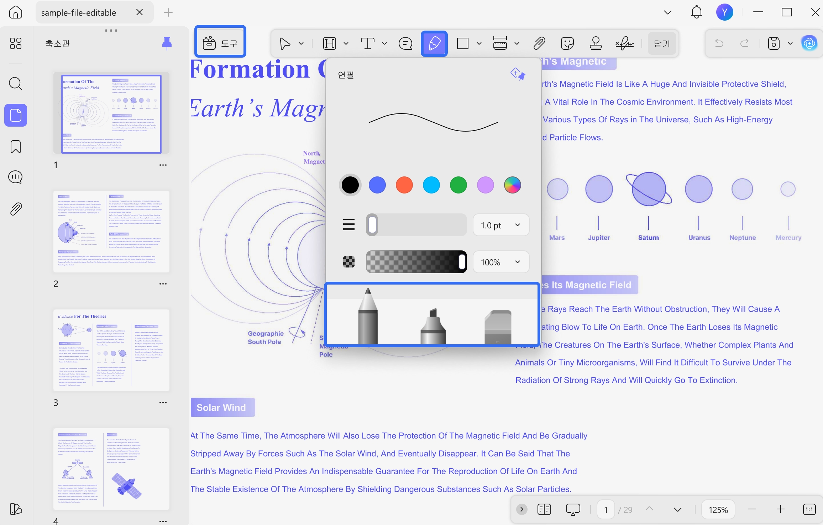The width and height of the screenshot is (823, 525).
Task: Click the page number input field
Action: click(606, 510)
